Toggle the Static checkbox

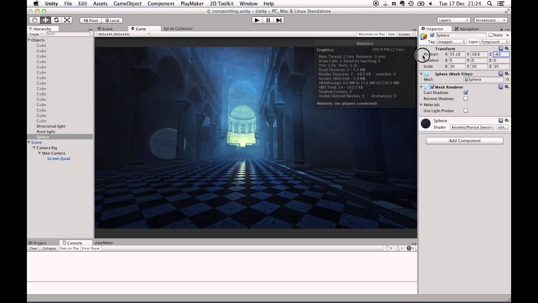(491, 35)
